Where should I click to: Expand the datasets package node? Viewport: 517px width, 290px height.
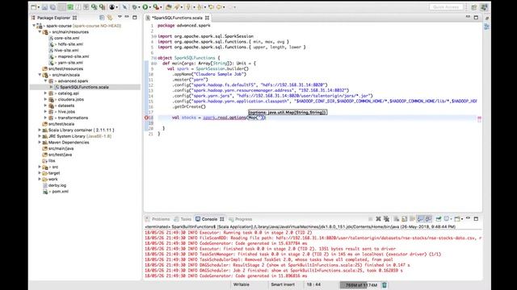(x=45, y=106)
